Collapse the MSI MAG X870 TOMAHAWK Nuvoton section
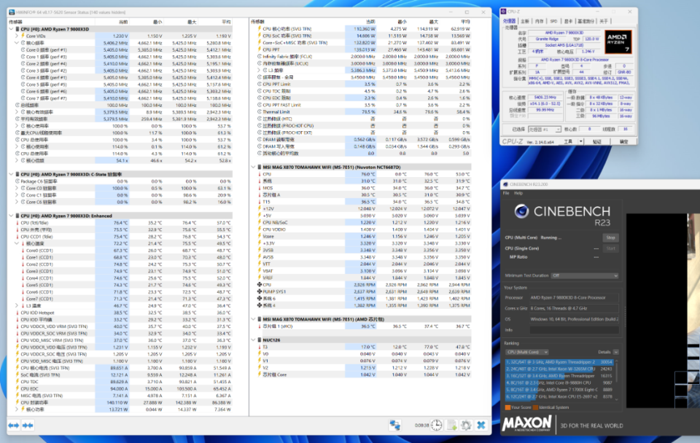The height and width of the screenshot is (443, 700). (x=254, y=168)
